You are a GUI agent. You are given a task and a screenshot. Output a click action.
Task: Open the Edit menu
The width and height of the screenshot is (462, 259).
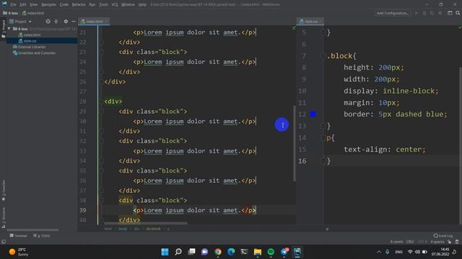[22, 5]
